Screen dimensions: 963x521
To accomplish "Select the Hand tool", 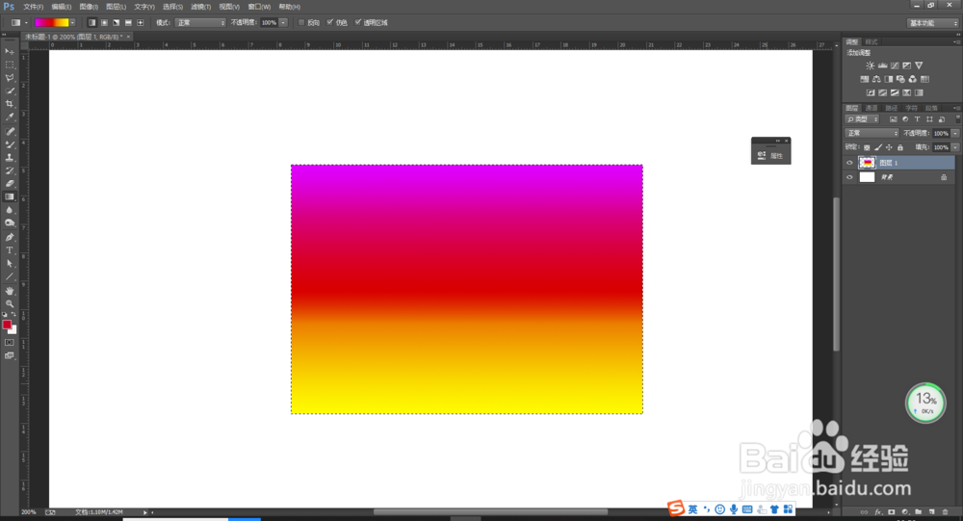I will (10, 291).
